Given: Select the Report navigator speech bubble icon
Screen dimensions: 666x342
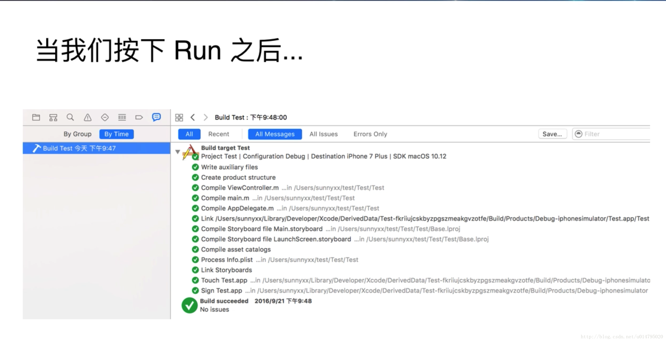Looking at the screenshot, I should pos(156,117).
